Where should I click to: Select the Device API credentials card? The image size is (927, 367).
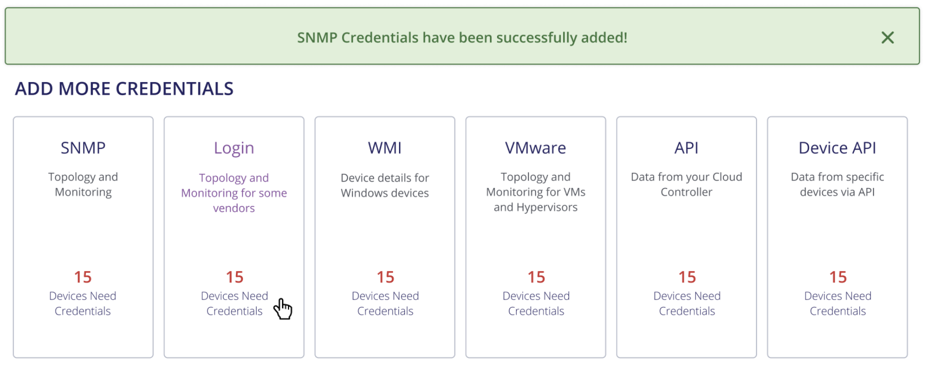pos(837,237)
